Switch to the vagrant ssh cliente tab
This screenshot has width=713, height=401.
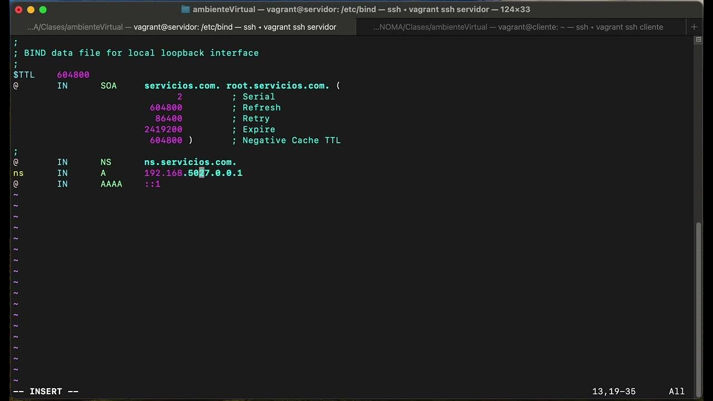point(518,27)
